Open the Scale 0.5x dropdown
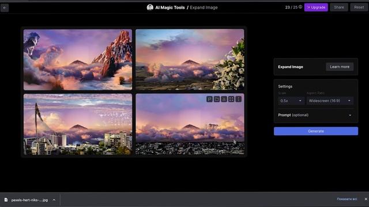The image size is (369, 207). (x=291, y=101)
